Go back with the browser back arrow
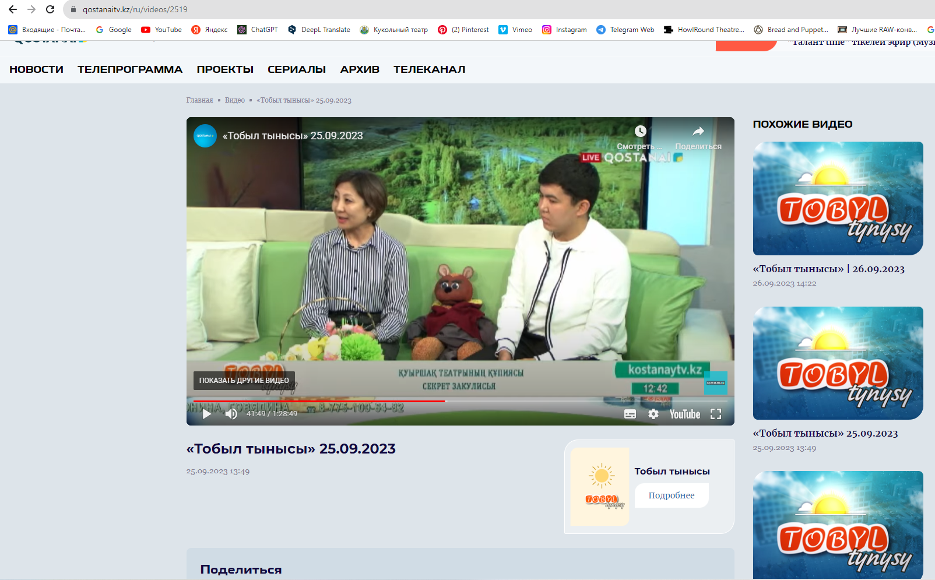Screen dimensions: 935x580 pyautogui.click(x=13, y=9)
